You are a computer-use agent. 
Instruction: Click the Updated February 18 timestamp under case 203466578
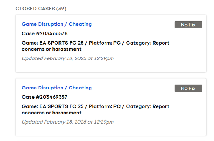click(x=68, y=58)
